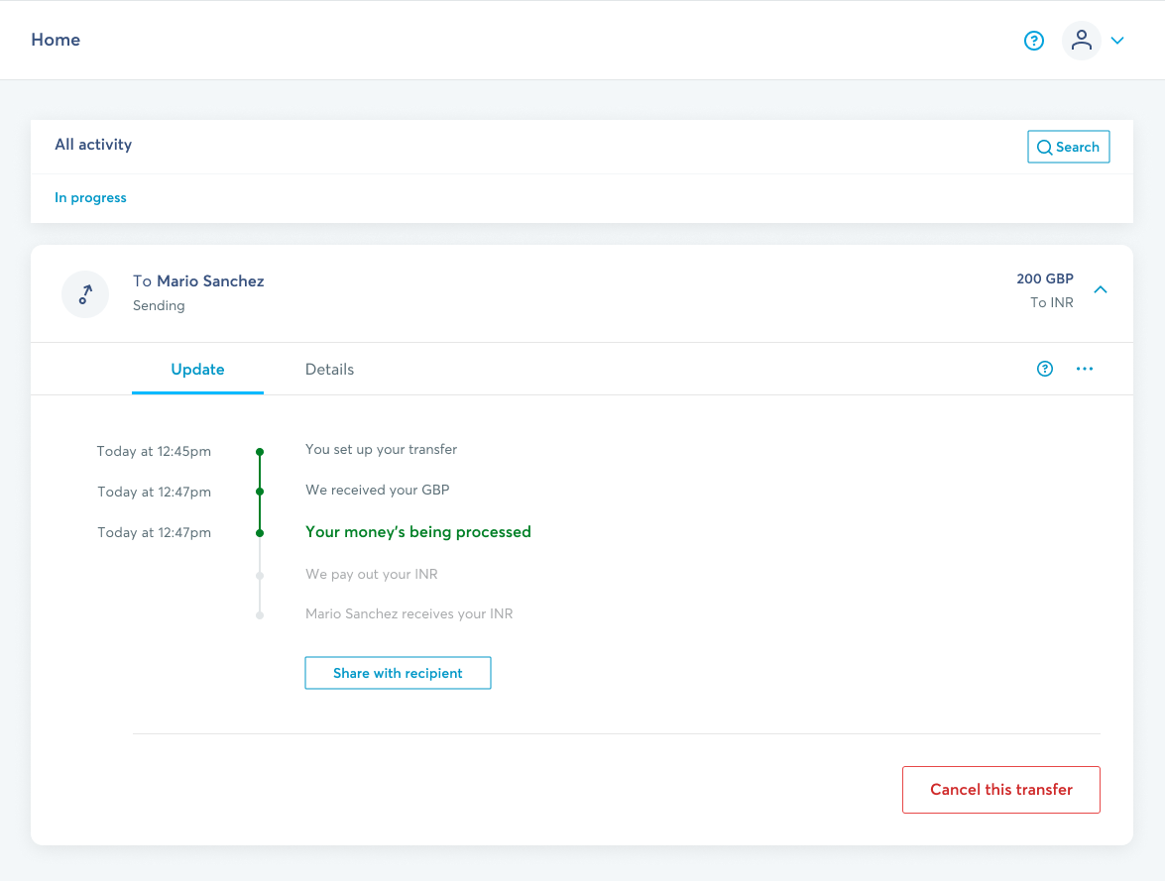Switch to the Details tab
Screen dimensions: 1165x881
329,369
